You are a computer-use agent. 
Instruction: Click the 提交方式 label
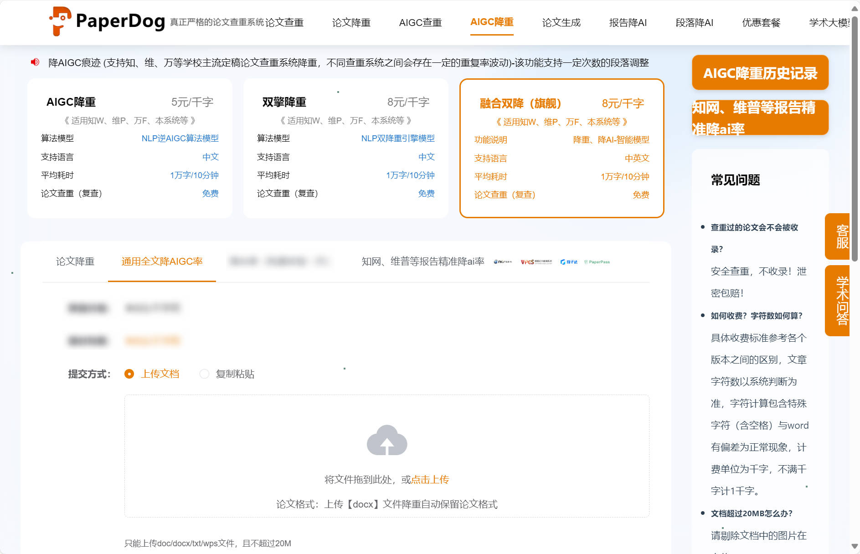pos(89,374)
